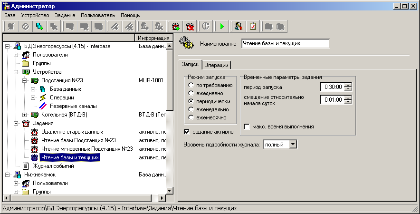Switch to the Операции tab

[x=216, y=65]
